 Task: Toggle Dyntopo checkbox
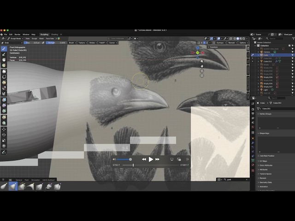click(x=214, y=43)
